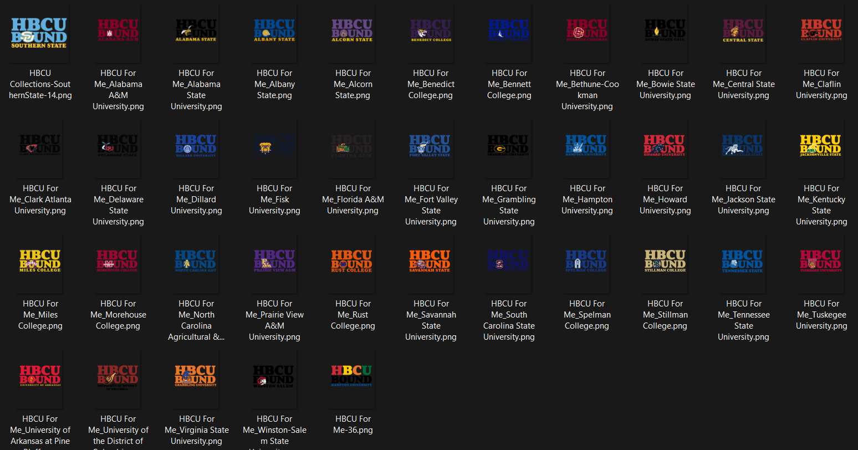Image resolution: width=858 pixels, height=450 pixels.
Task: Select the HBCU For Me-36.png thumbnail
Action: 353,379
